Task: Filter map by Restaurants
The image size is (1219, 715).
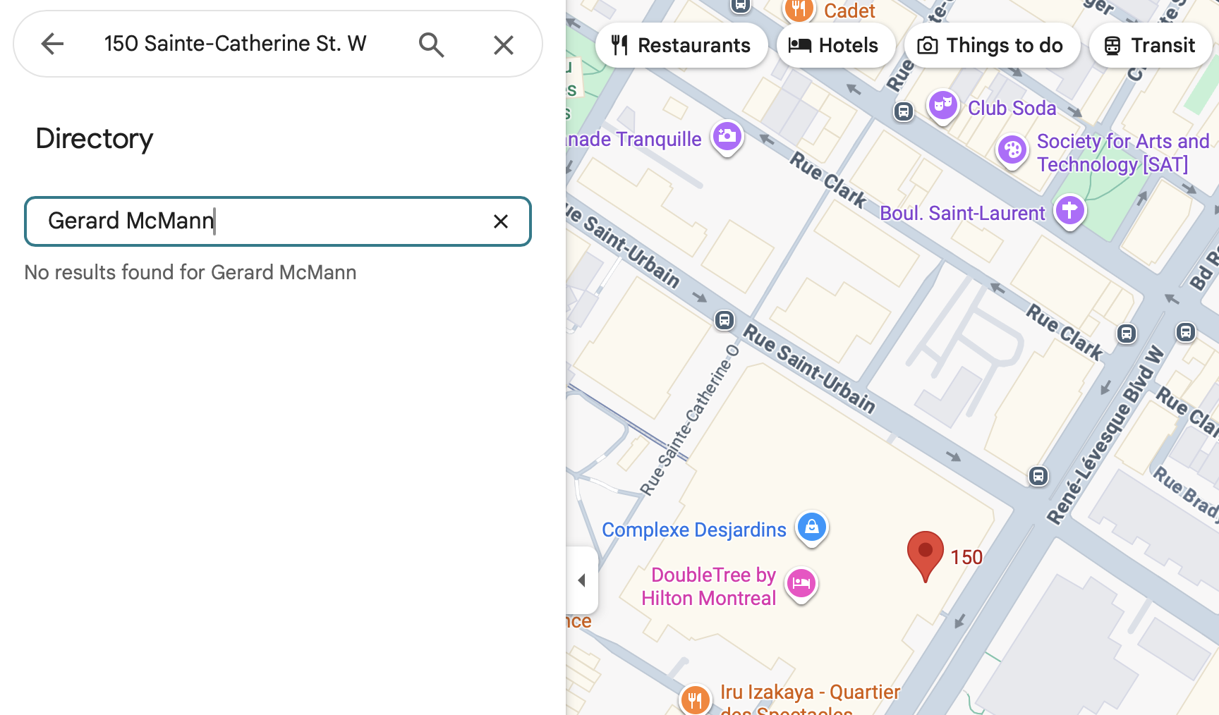Action: click(681, 45)
